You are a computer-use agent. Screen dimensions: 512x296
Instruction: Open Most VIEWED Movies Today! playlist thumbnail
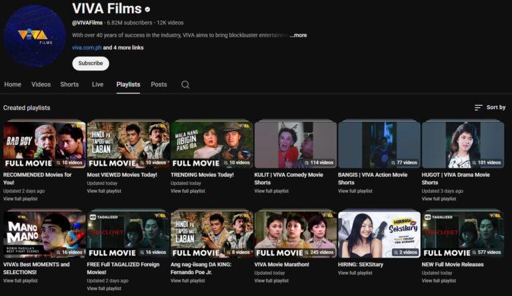[128, 145]
